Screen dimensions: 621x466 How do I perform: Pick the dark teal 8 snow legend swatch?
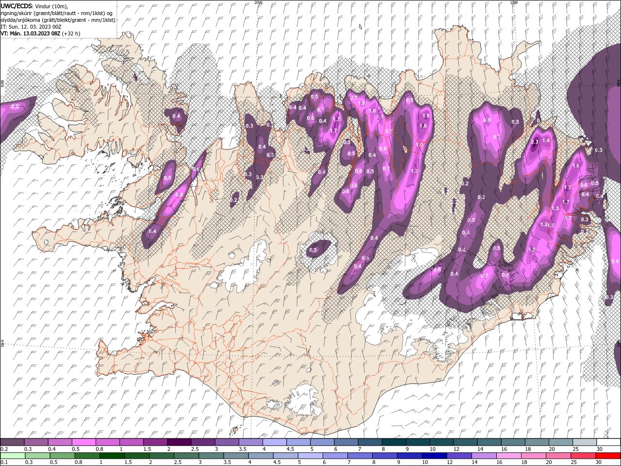(x=393, y=442)
